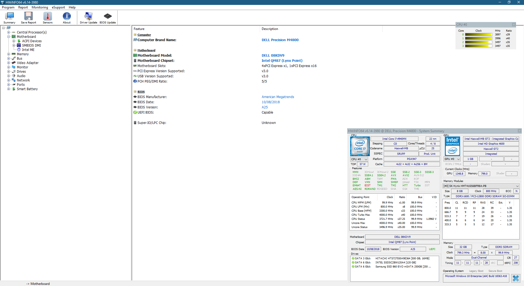This screenshot has width=524, height=286.
Task: Select Drives tree node
Action: pyautogui.click(x=21, y=72)
